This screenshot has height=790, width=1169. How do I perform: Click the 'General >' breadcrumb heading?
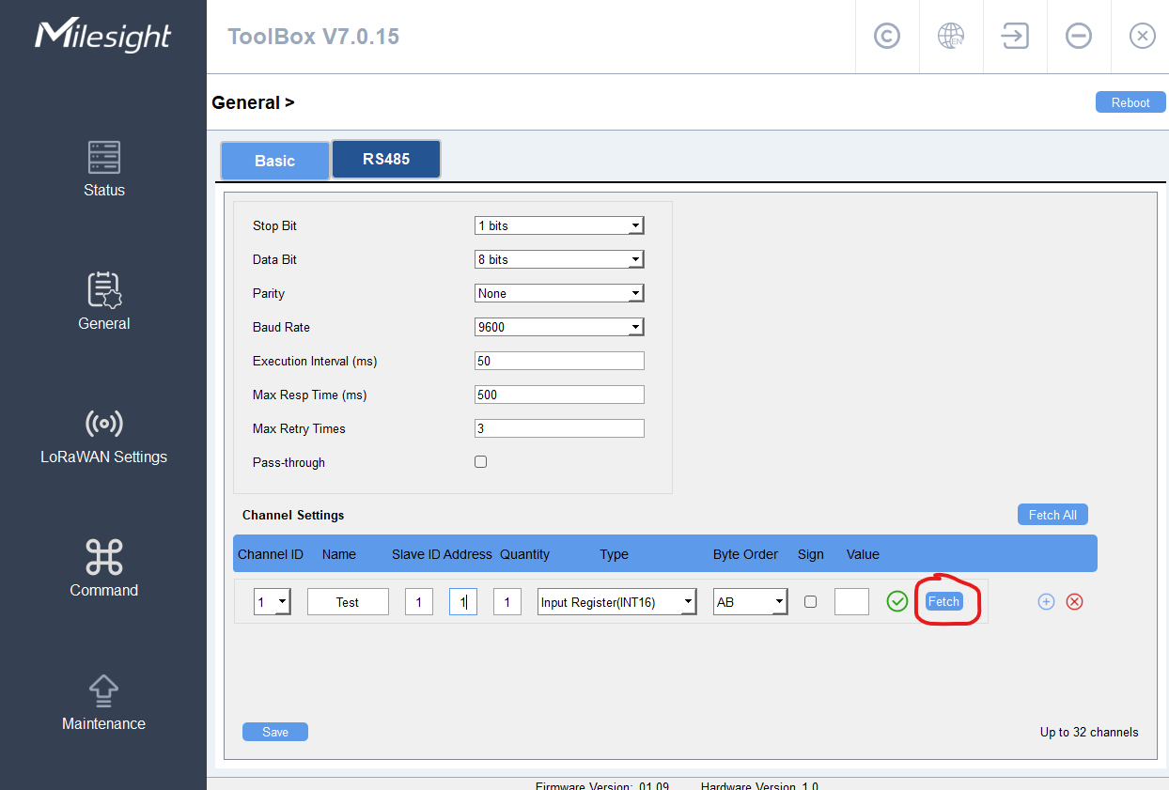coord(253,102)
